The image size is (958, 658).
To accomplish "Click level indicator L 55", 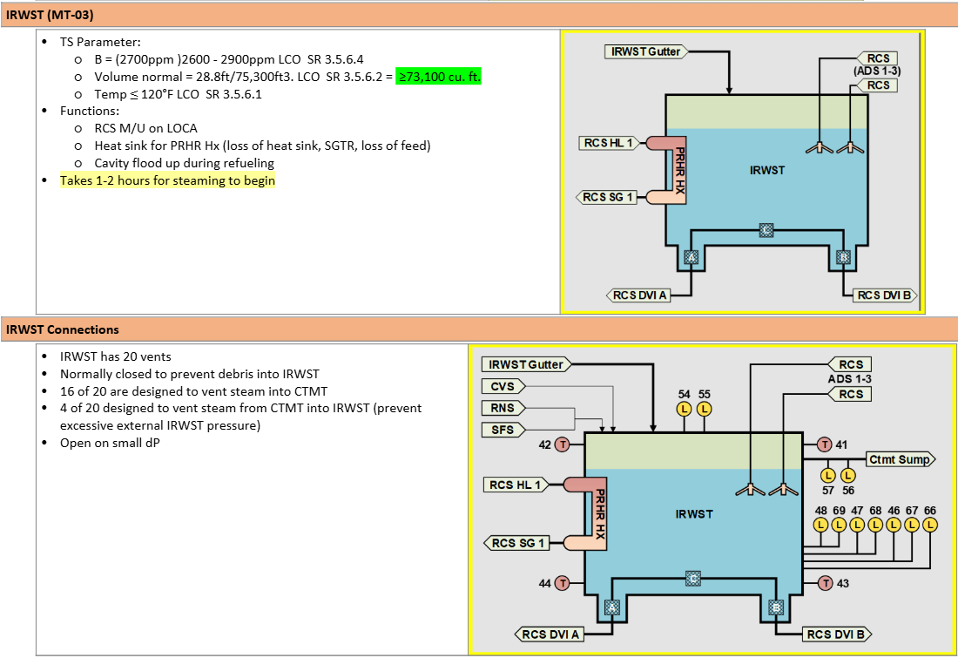I will click(704, 409).
